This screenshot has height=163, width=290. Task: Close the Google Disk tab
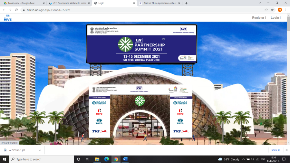43,3
